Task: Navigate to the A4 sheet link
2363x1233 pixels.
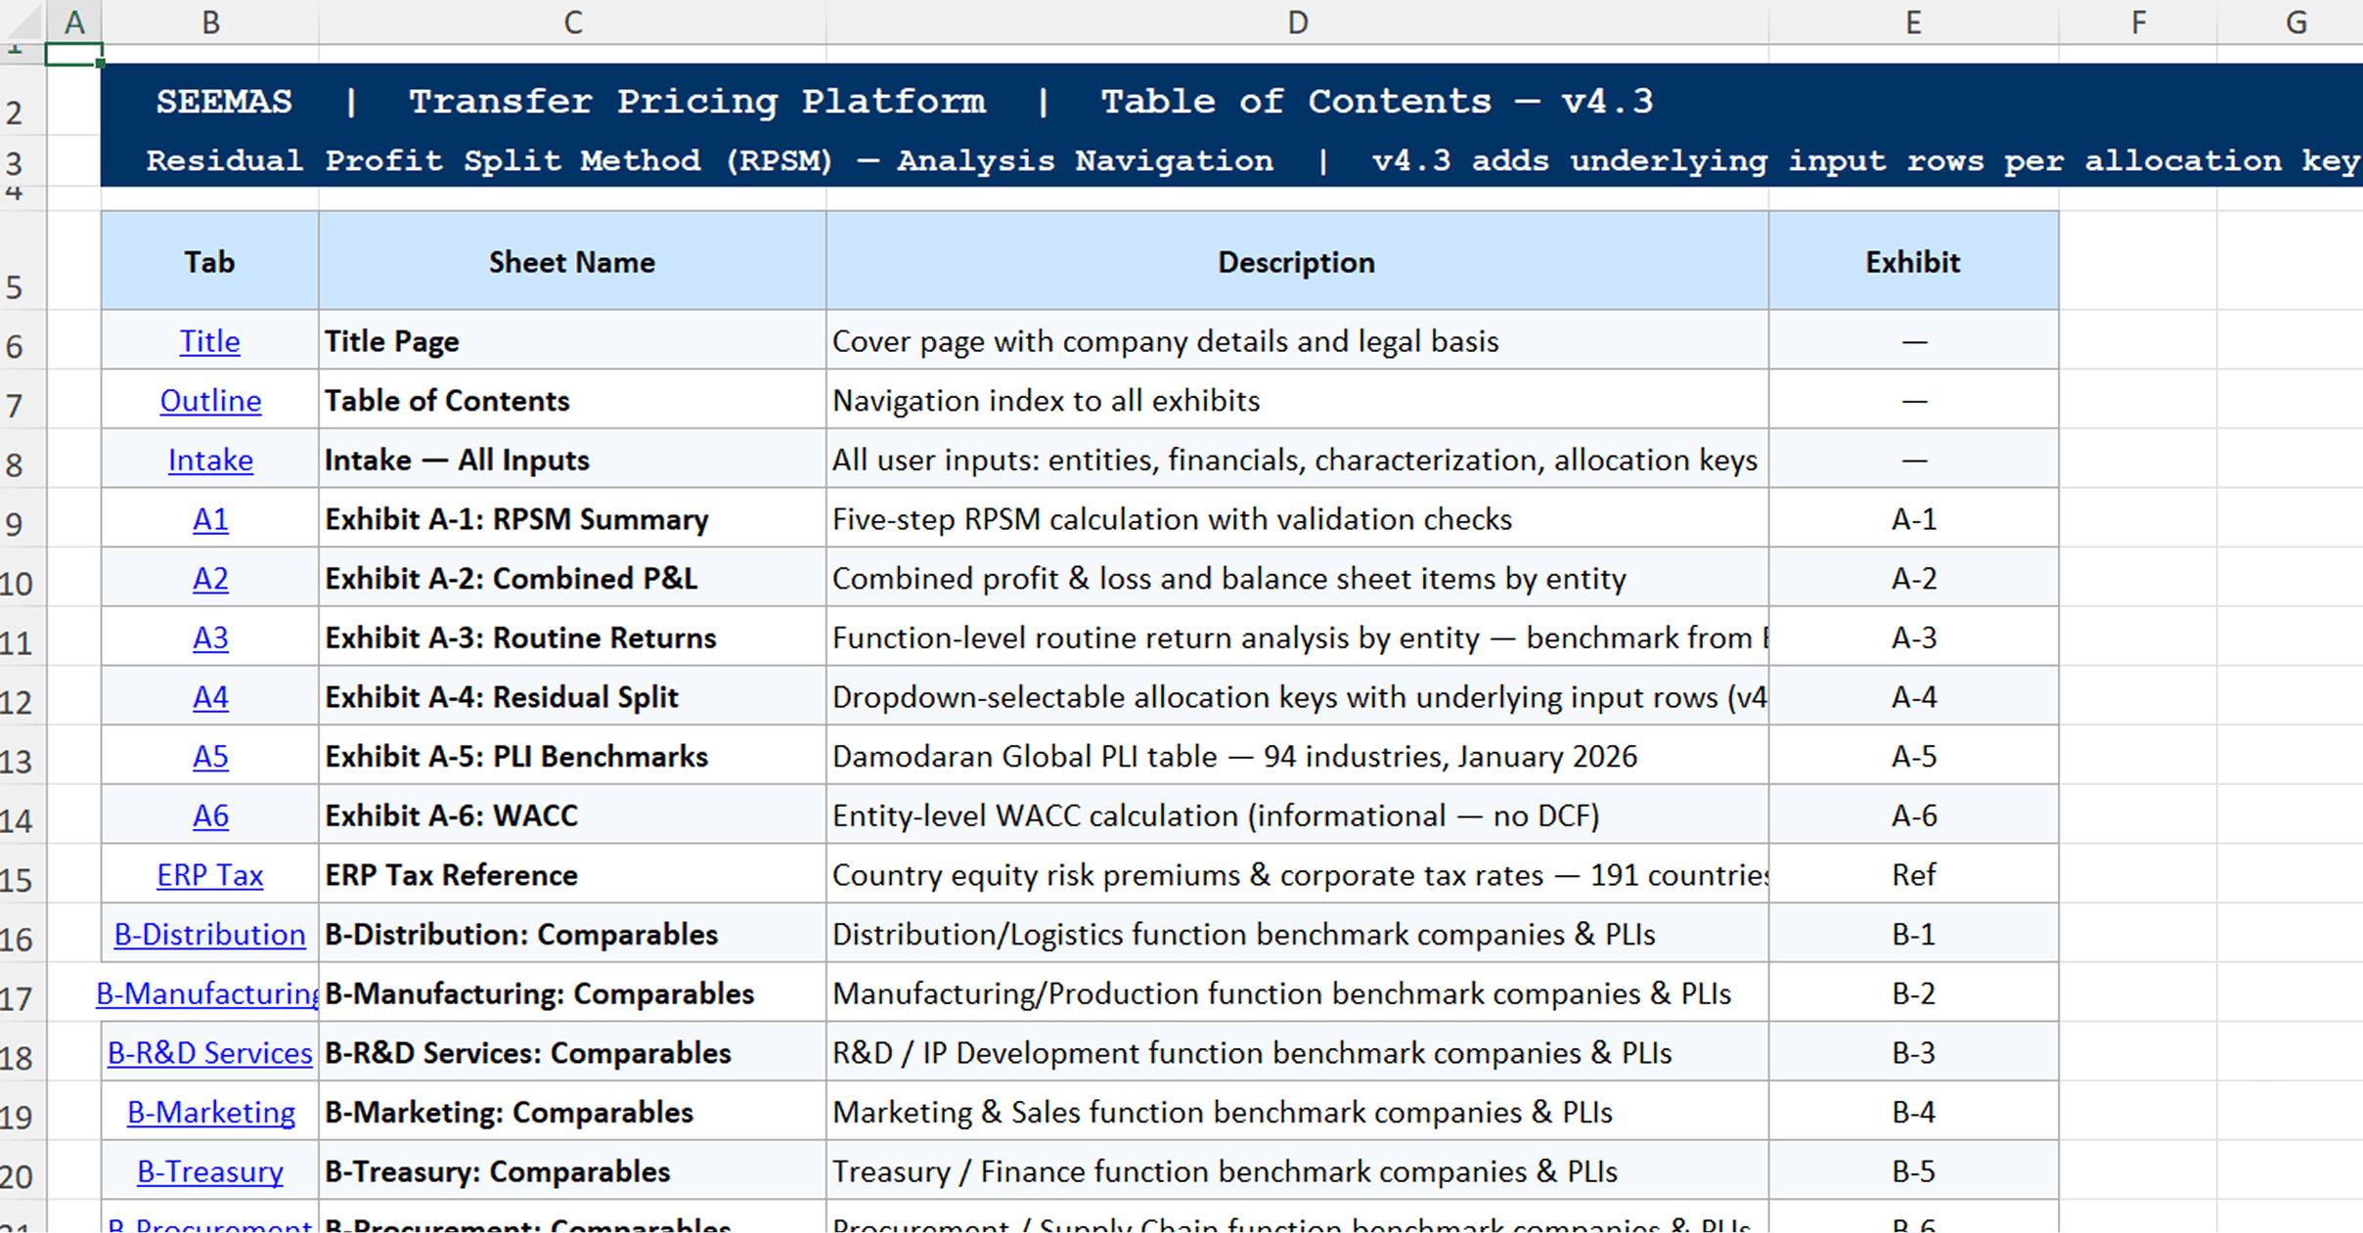Action: pos(210,697)
